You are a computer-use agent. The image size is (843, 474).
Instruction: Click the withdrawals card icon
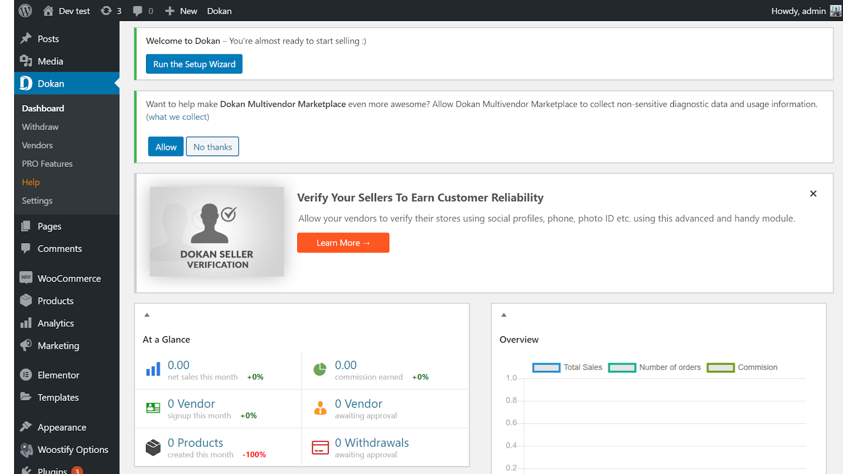320,447
